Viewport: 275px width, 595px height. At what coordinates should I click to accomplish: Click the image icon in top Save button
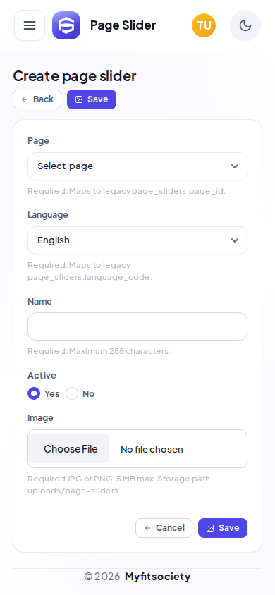coord(79,99)
